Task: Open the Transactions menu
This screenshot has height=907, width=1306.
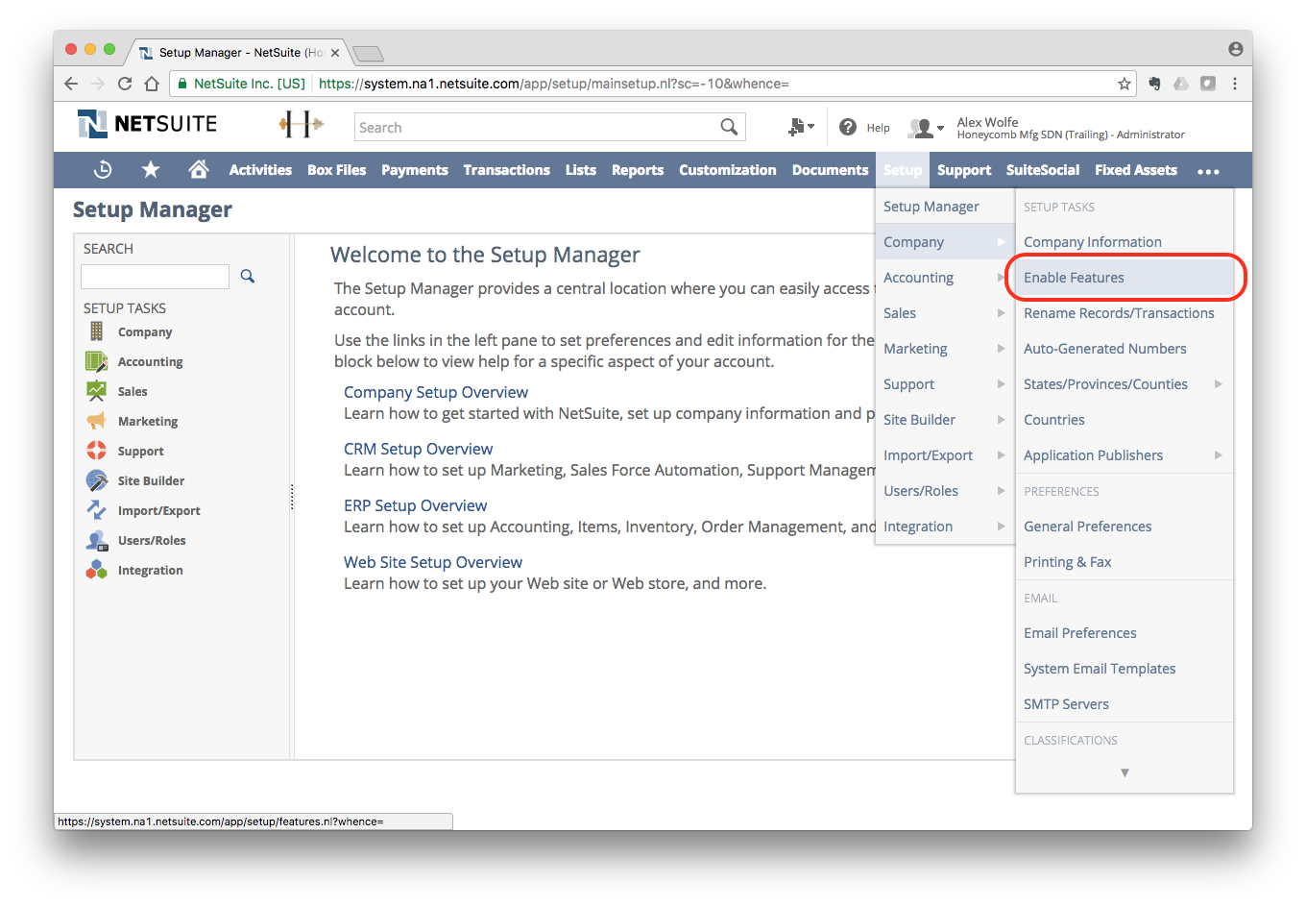Action: (506, 170)
